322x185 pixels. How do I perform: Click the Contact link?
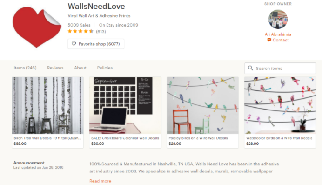[x=281, y=40]
